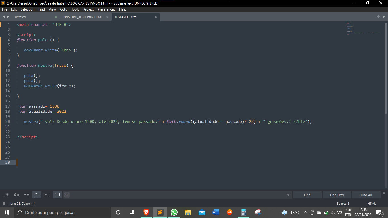The height and width of the screenshot is (218, 388).
Task: Click the Line 28, Column 1 status text
Action: pos(22,204)
